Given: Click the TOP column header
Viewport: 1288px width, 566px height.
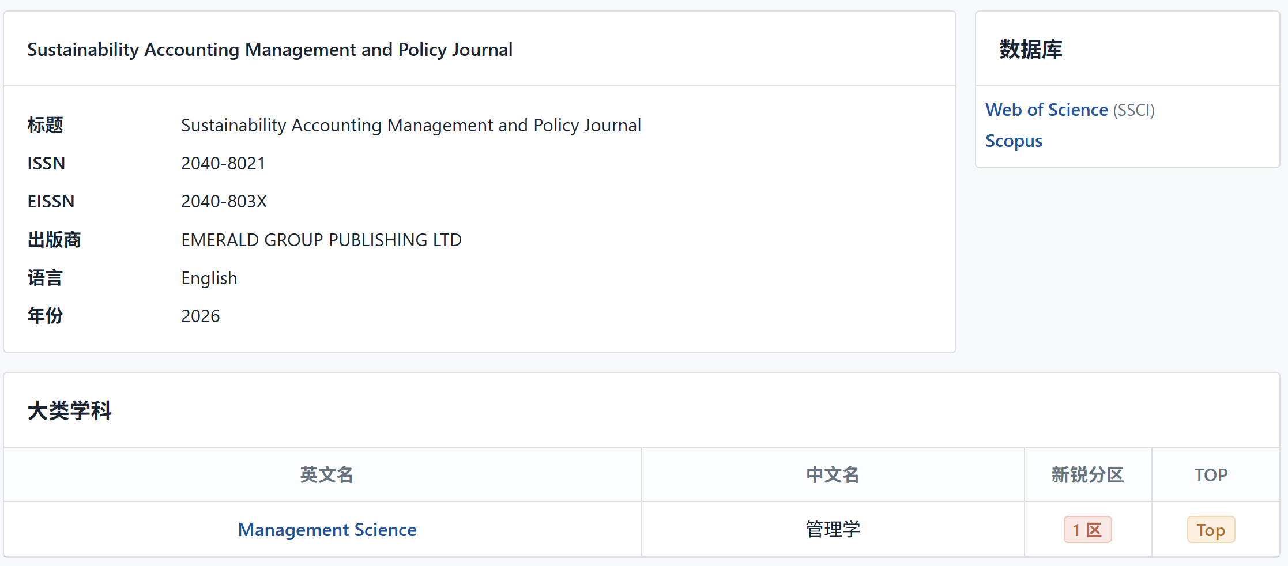Looking at the screenshot, I should click(1211, 475).
